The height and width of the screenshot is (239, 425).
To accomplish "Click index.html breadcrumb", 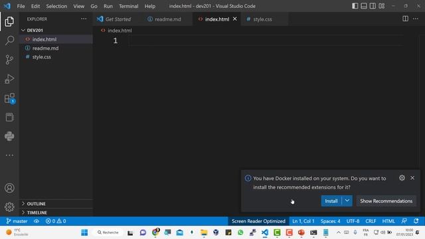I will [120, 31].
